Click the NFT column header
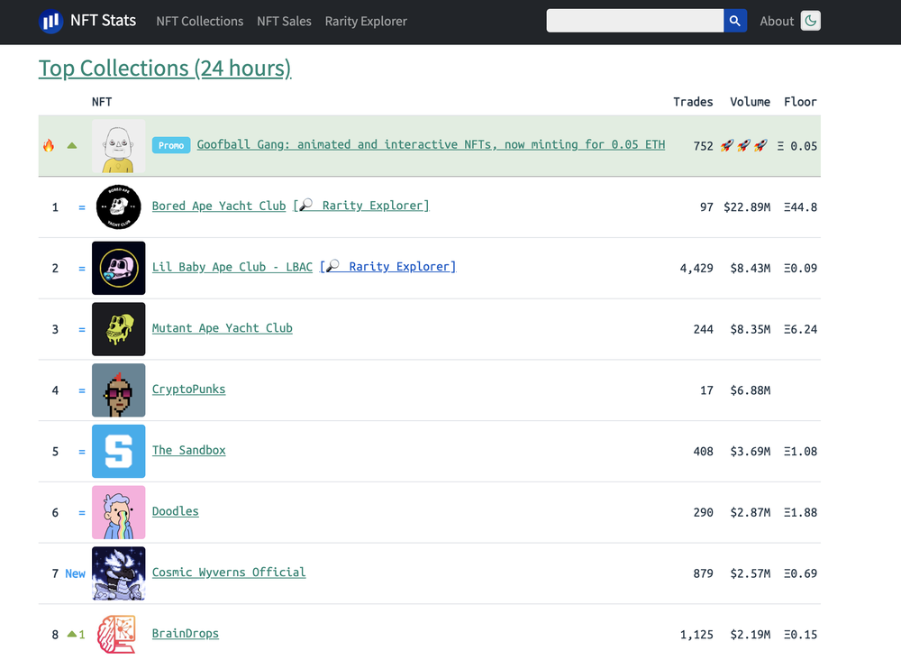This screenshot has height=660, width=901. (102, 102)
